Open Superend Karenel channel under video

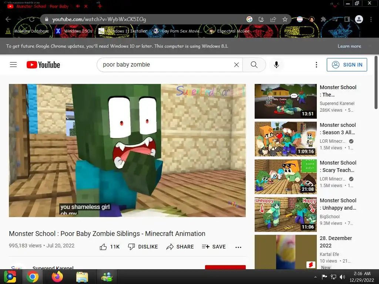pos(53,268)
